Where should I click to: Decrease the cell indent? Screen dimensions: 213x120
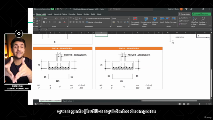click(80, 22)
